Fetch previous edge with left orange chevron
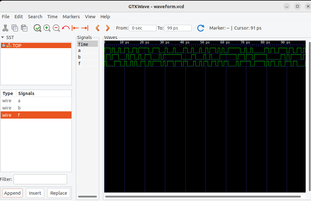 tap(98, 28)
